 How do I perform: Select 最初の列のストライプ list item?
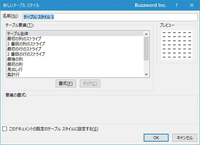pos(75,39)
